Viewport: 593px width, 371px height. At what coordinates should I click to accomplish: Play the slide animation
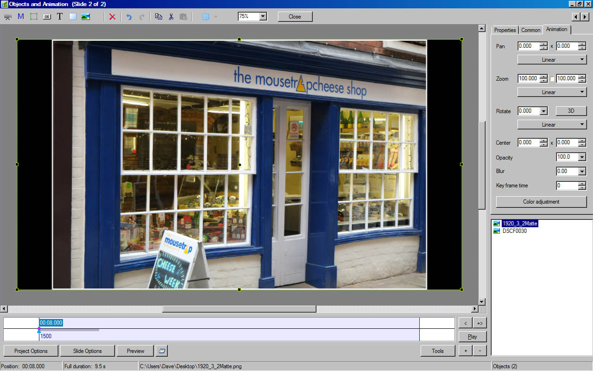(x=473, y=337)
